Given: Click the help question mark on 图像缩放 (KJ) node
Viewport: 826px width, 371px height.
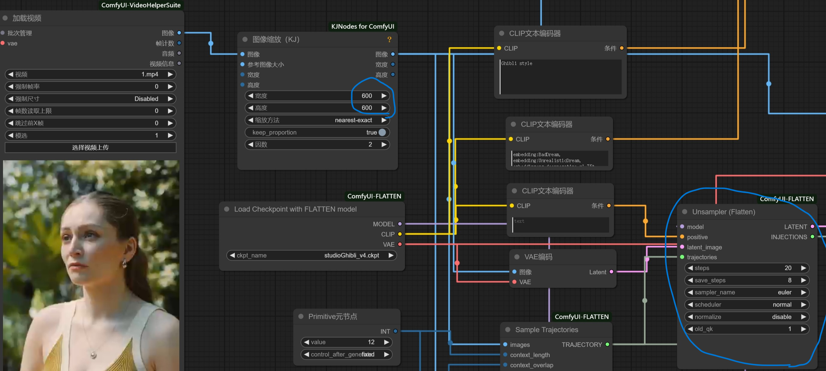Looking at the screenshot, I should [x=389, y=40].
